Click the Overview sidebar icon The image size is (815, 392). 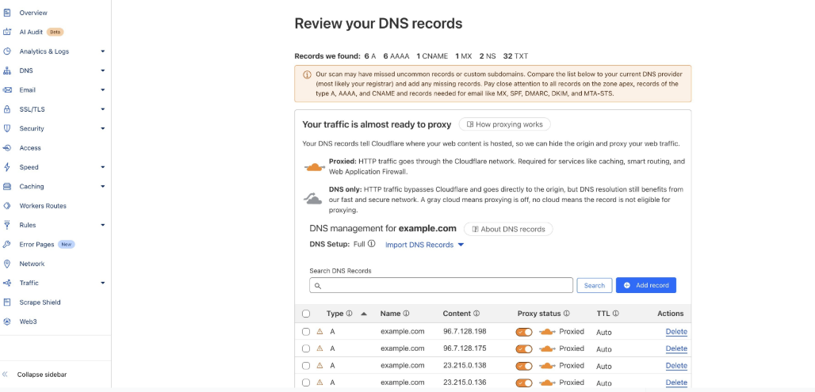tap(7, 13)
